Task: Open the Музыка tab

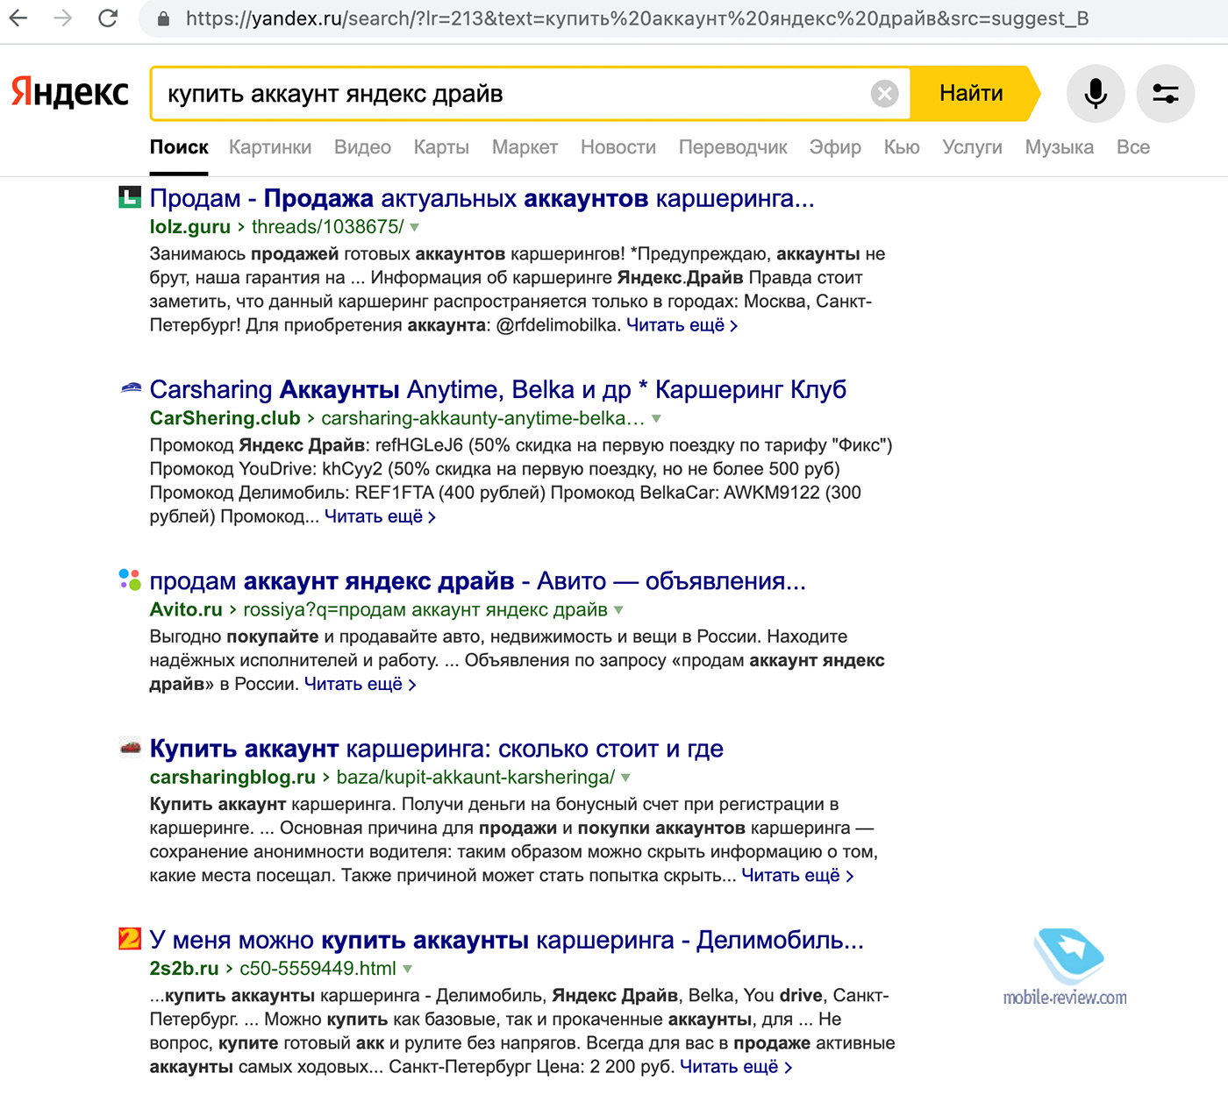Action: click(x=1059, y=147)
